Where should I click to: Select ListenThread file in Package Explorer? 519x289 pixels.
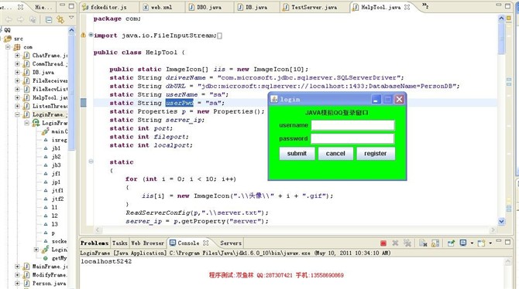point(46,106)
